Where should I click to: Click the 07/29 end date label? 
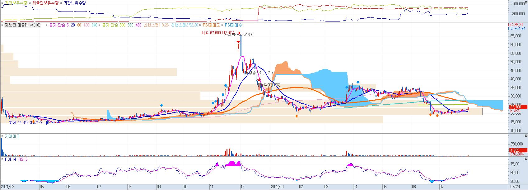pyautogui.click(x=515, y=187)
